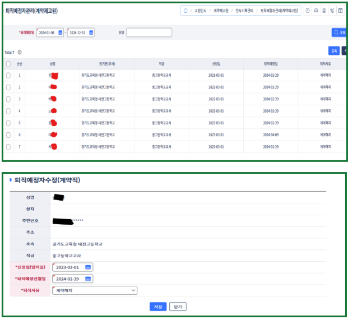Image resolution: width=348 pixels, height=320 pixels.
Task: Click the end date field 2024-12-31
Action: click(81, 33)
